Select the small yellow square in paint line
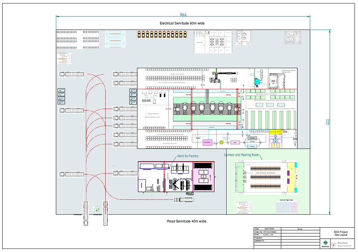 (x=221, y=143)
